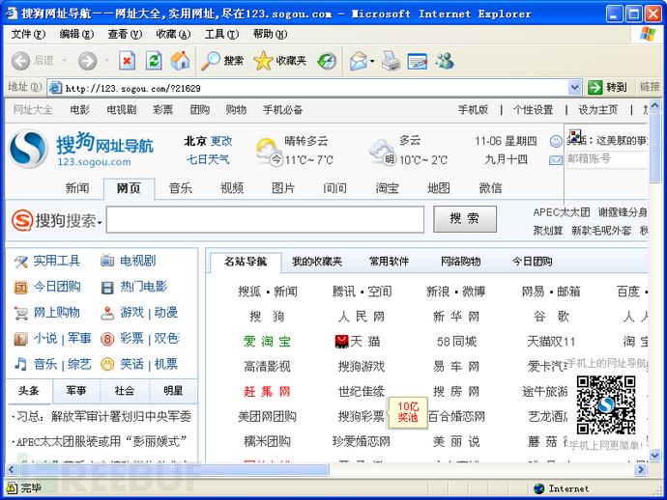This screenshot has width=667, height=500.
Task: Select the 军事 news tab
Action: coord(76,390)
